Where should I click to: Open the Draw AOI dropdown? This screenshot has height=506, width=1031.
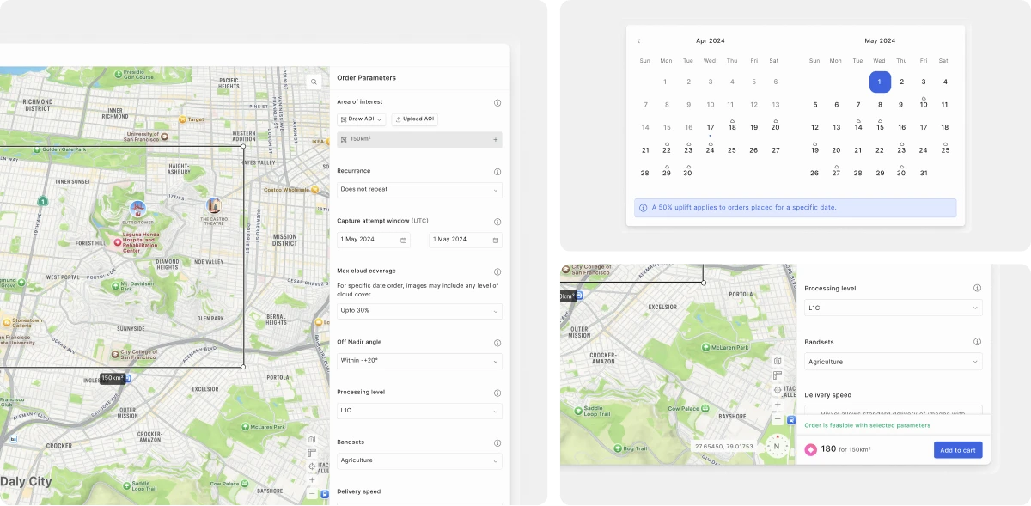(x=362, y=119)
